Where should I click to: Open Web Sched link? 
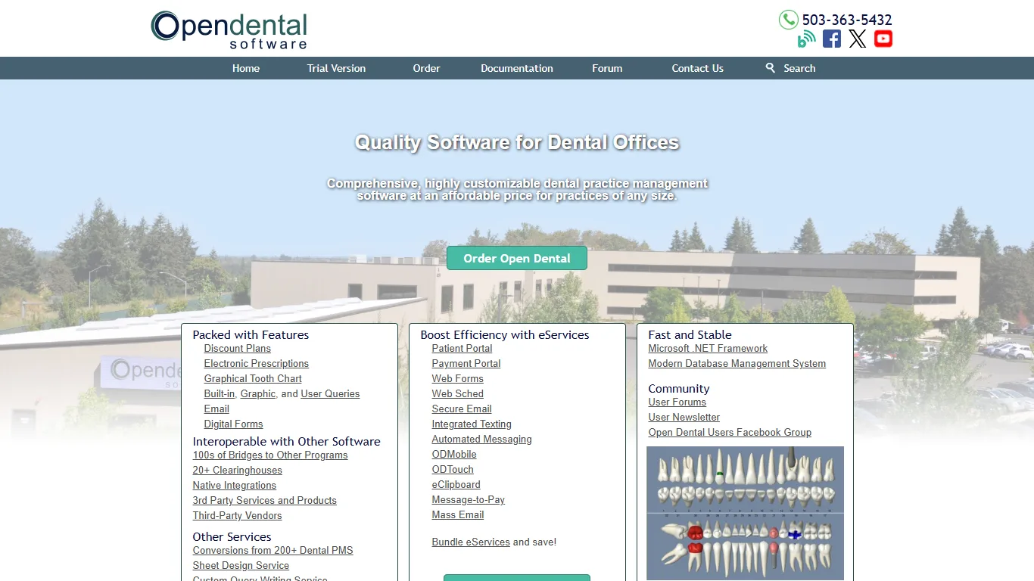[x=458, y=394]
